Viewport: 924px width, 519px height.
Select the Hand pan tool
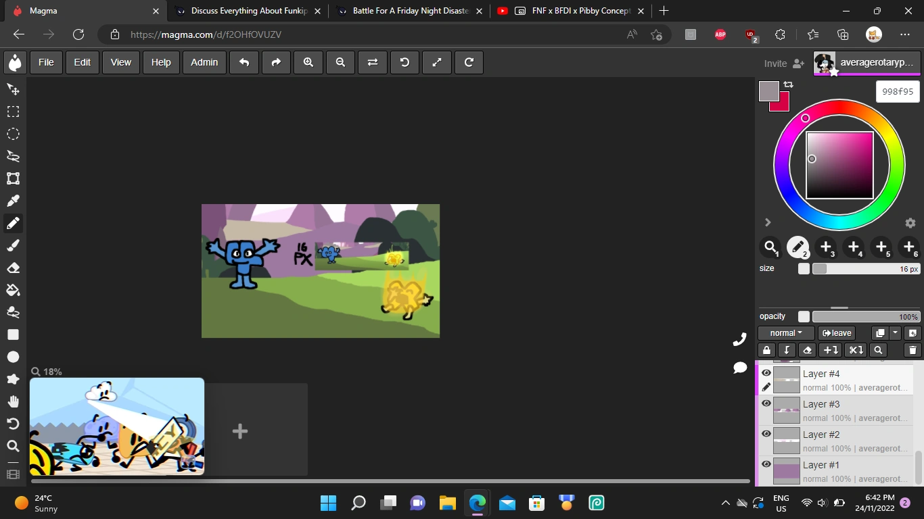point(13,401)
